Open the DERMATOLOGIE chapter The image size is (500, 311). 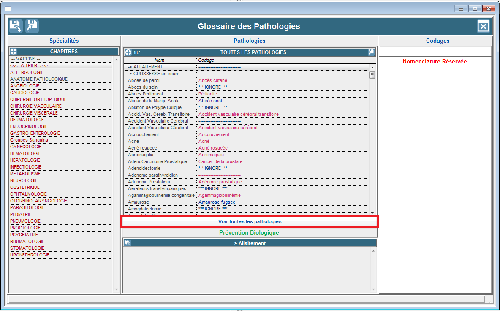tap(27, 120)
